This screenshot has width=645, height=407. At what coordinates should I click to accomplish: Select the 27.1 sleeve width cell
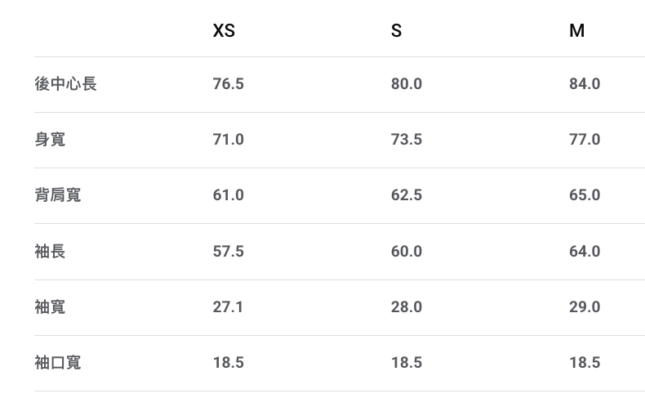(228, 306)
